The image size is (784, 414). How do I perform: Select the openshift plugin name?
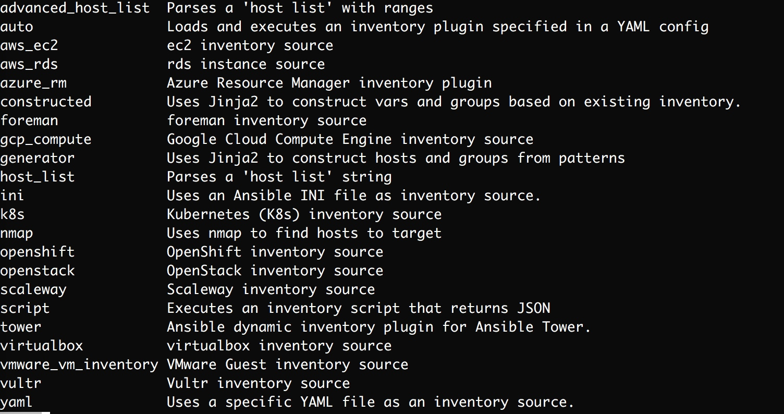click(38, 252)
